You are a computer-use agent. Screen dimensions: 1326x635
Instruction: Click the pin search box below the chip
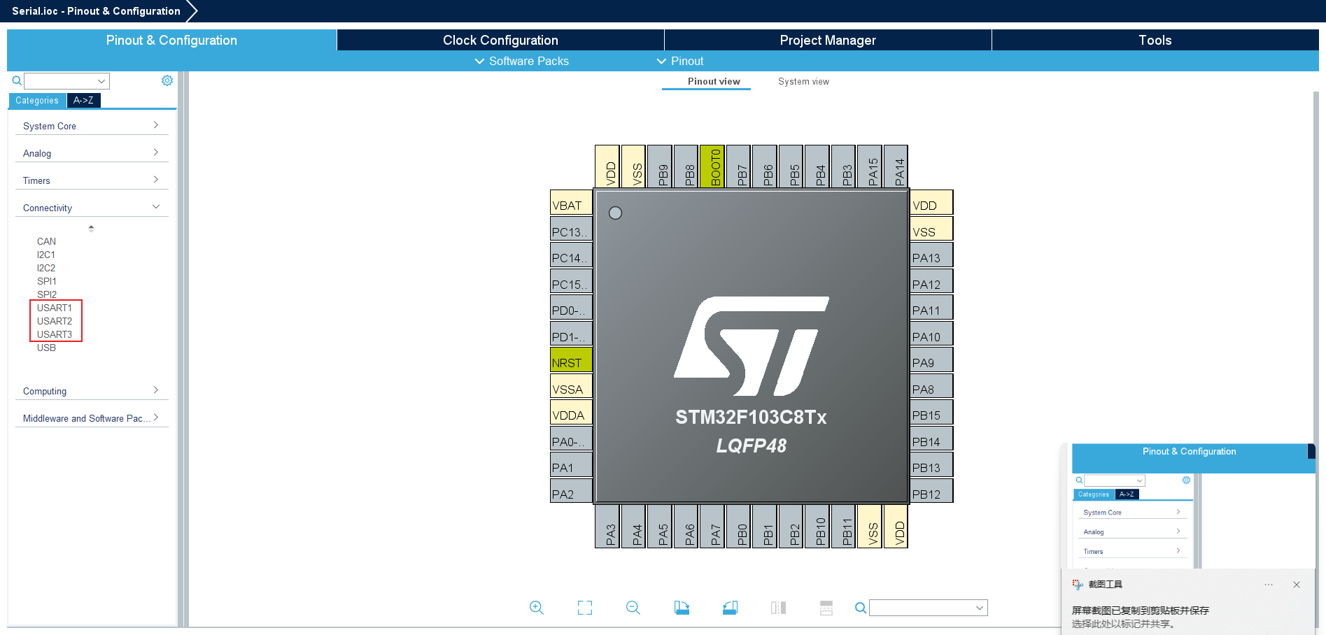point(922,608)
